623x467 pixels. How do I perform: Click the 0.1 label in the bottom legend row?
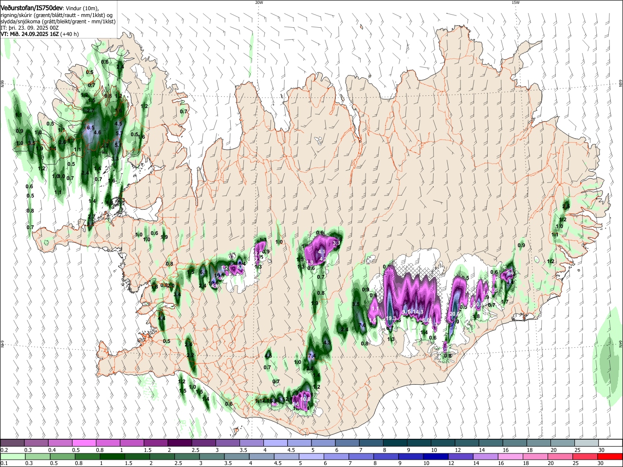point(5,463)
